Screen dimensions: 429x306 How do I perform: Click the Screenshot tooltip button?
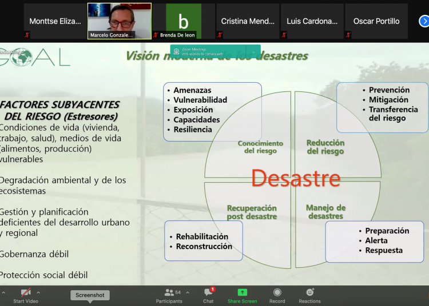(x=90, y=295)
